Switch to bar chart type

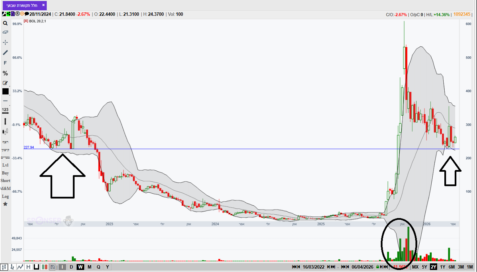tap(12, 267)
